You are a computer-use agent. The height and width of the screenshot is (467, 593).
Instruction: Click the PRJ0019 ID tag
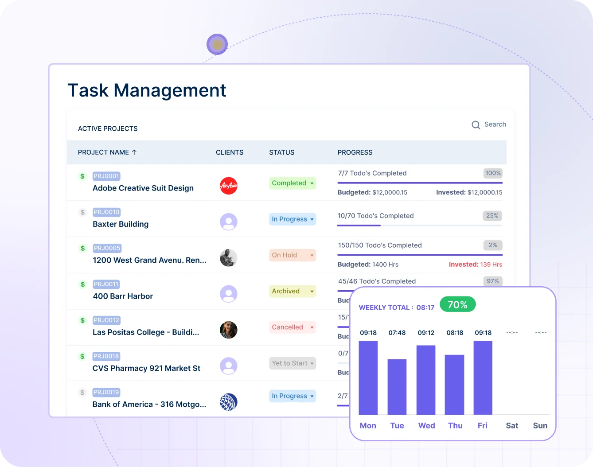pyautogui.click(x=106, y=392)
